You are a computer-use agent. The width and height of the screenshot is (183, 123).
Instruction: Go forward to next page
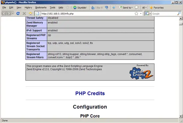(x=9, y=14)
